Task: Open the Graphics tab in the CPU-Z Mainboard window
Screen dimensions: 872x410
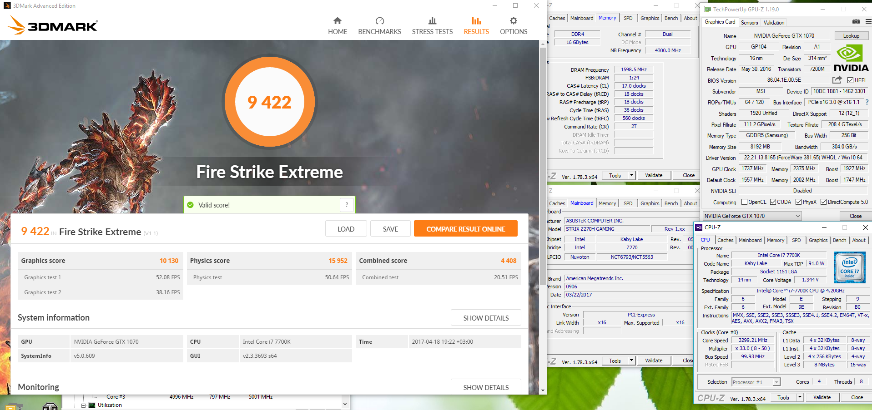Action: [650, 203]
